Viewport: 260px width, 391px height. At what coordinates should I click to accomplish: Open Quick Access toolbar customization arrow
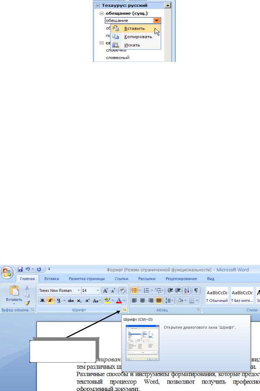pos(49,269)
